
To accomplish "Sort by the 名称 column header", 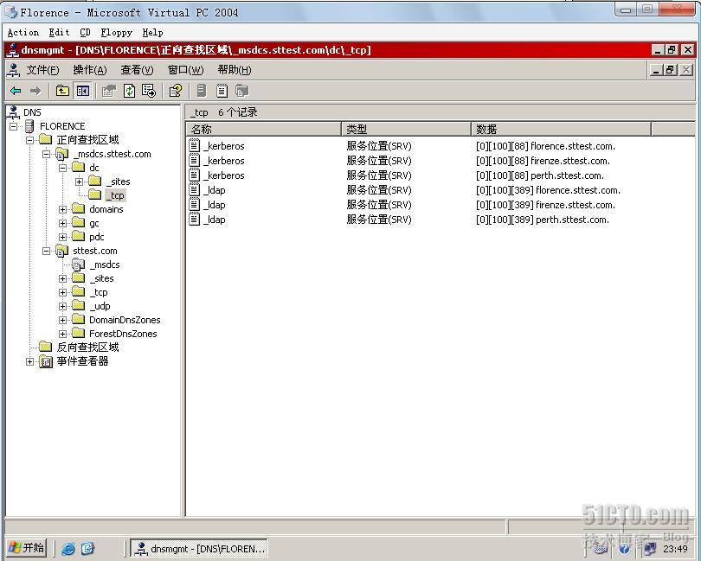I will 264,129.
